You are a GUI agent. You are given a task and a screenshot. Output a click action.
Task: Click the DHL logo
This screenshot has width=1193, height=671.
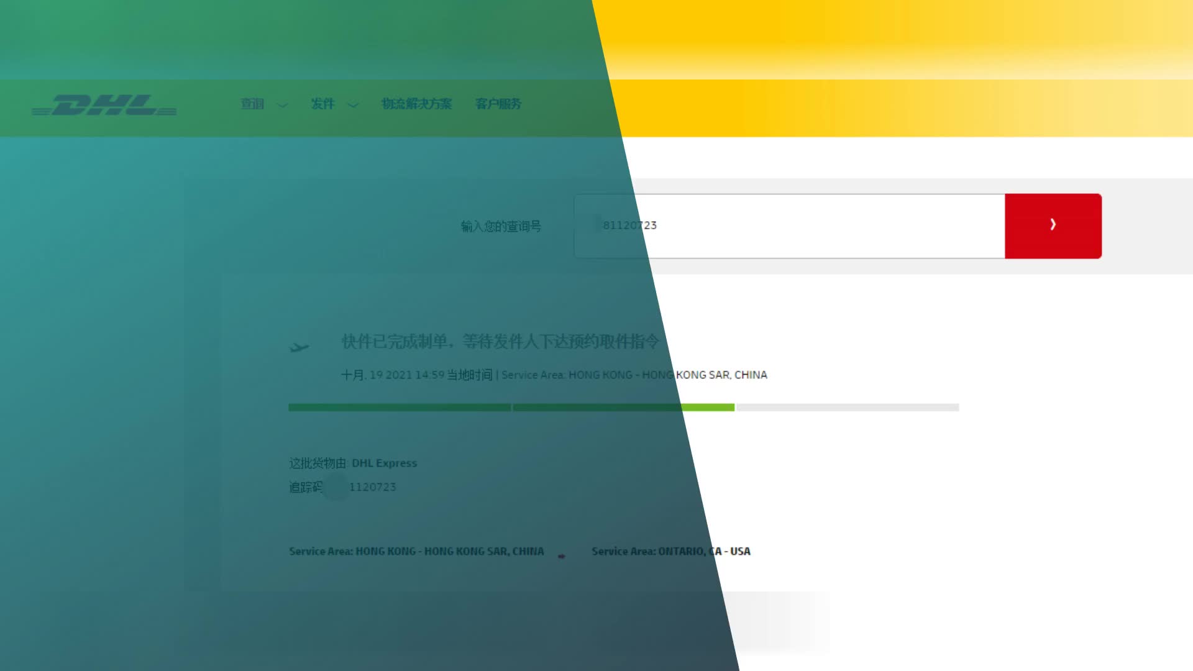point(104,105)
